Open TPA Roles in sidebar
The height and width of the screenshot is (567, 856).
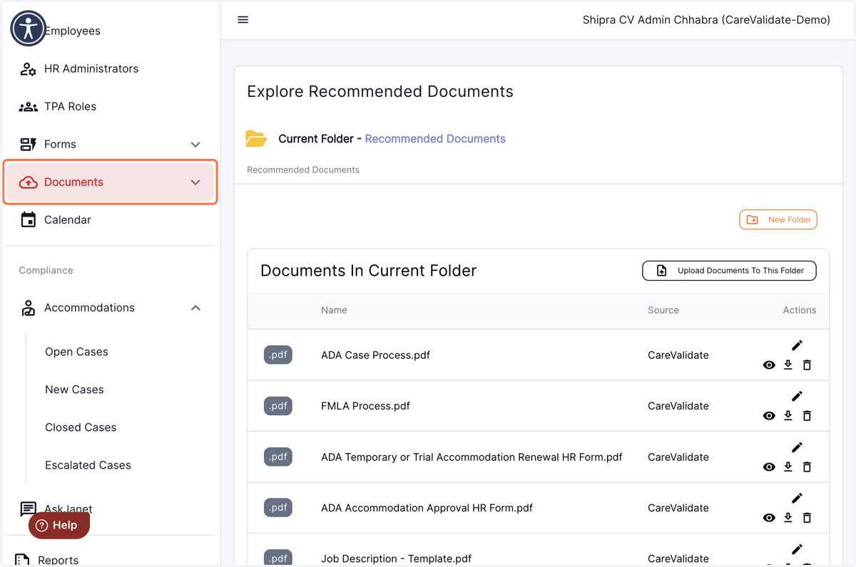[x=110, y=107]
